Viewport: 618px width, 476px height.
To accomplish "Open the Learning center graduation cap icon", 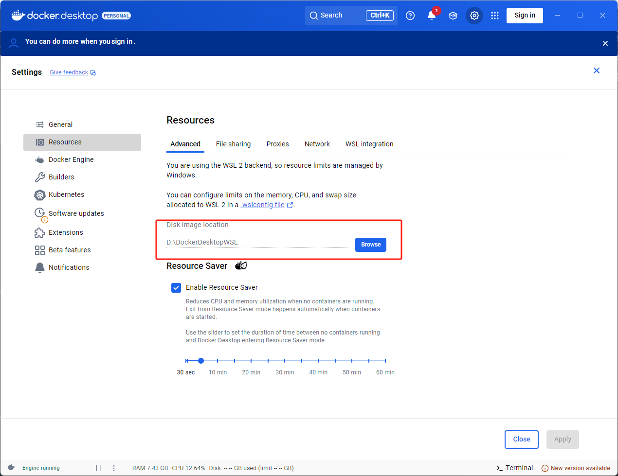I will (x=453, y=16).
